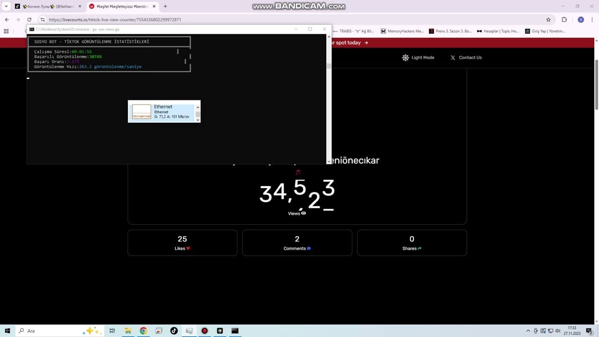Open File Explorer from taskbar

[128, 331]
